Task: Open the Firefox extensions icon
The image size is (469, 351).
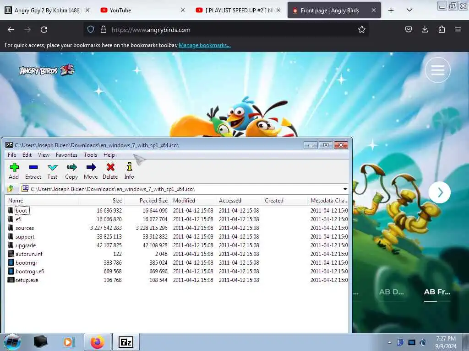Action: [442, 30]
